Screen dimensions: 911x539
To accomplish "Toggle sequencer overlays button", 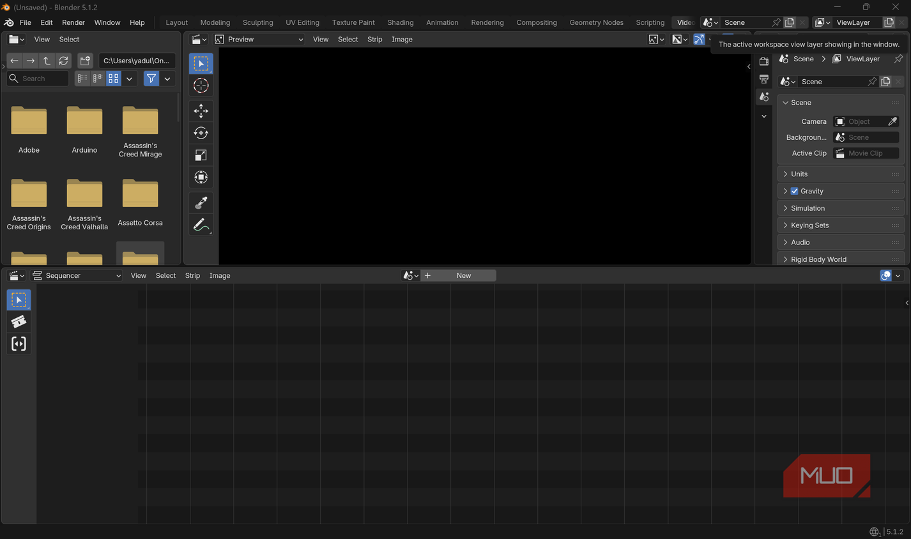I will click(885, 276).
